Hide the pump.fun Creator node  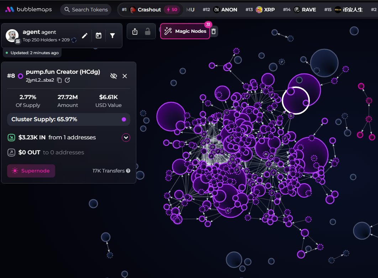point(114,76)
